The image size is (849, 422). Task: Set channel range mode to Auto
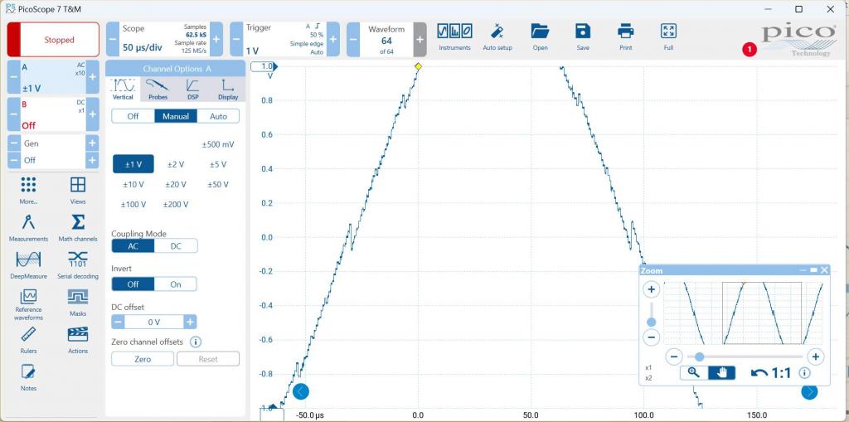pos(218,117)
